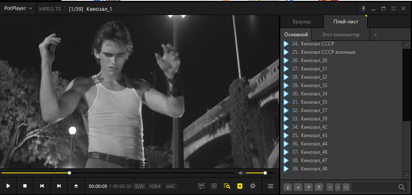This screenshot has height=195, width=412.
Task: Select playlist item Кинозал СССР
Action: 342,44
